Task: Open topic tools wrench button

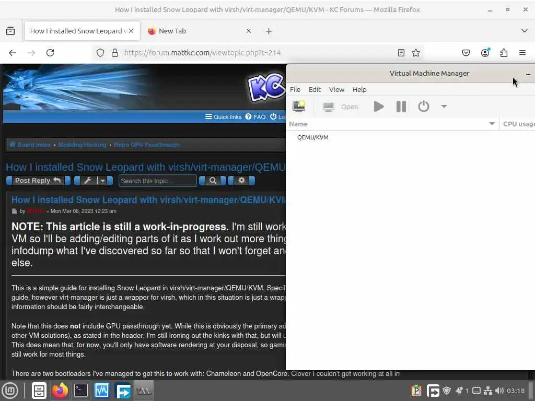Action: tap(88, 181)
